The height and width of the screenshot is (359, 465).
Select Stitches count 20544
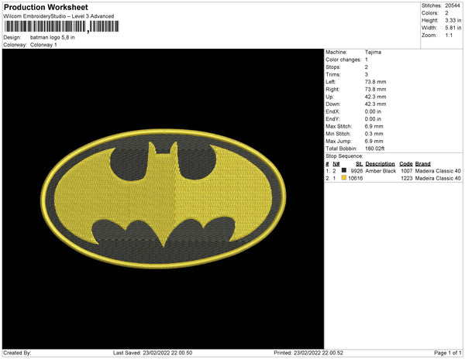pos(453,5)
